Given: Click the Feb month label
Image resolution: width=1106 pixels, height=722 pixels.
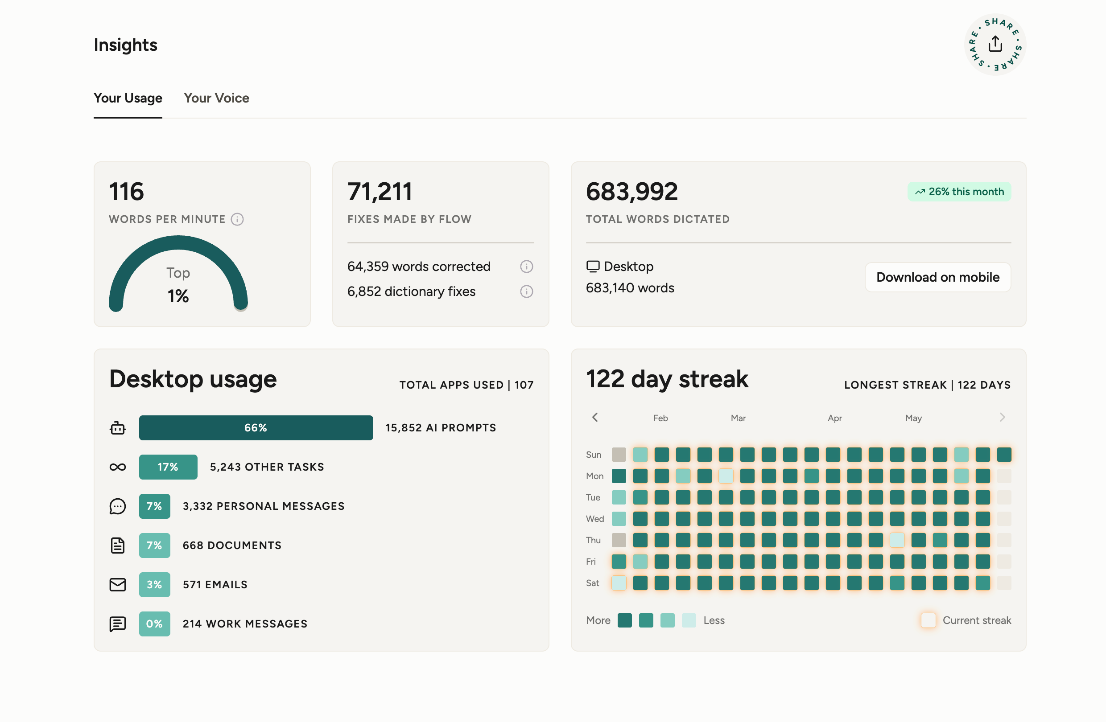Looking at the screenshot, I should pos(660,418).
